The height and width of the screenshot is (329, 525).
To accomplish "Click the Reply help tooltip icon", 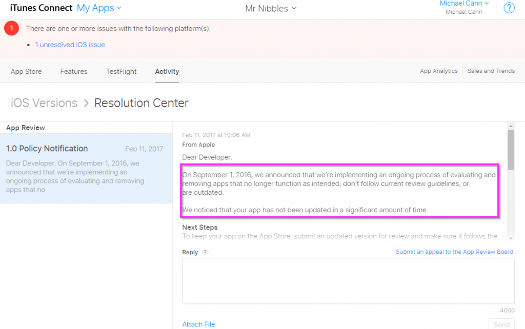I will click(x=205, y=252).
